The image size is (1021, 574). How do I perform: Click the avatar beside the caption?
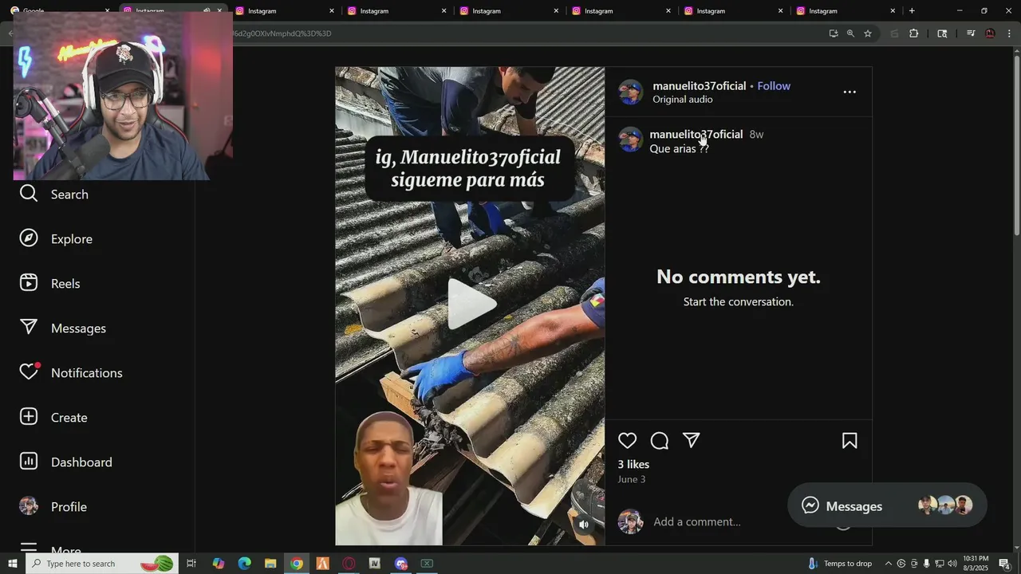point(630,139)
